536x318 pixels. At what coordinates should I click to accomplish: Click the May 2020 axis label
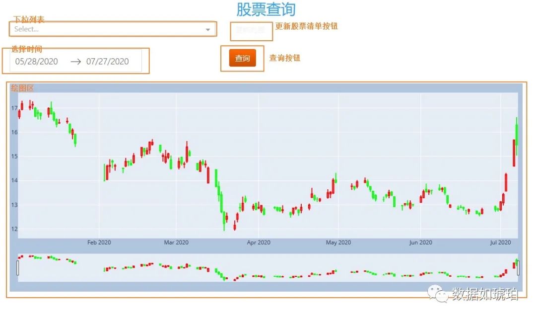tap(338, 242)
